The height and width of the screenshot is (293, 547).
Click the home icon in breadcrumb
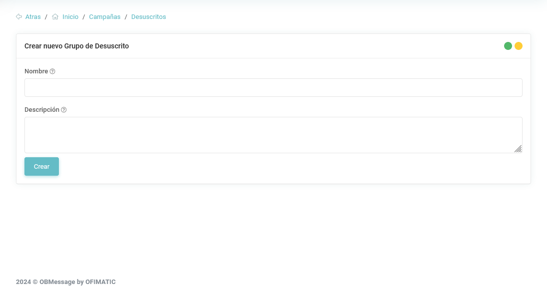tap(55, 16)
